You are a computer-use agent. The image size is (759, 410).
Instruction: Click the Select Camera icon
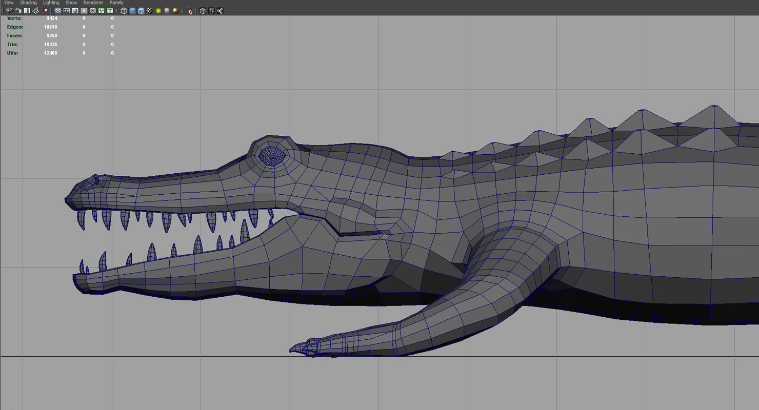[x=9, y=11]
